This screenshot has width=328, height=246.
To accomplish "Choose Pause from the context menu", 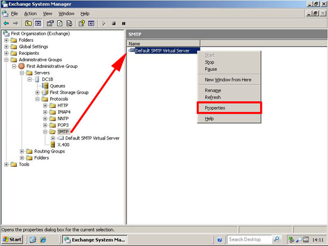I will (x=229, y=69).
